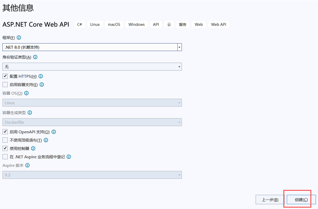Screen dimensions: 318x209
Task: Uncheck the 启用 OpenAPI 支持(O) checkbox
Action: pos(5,132)
